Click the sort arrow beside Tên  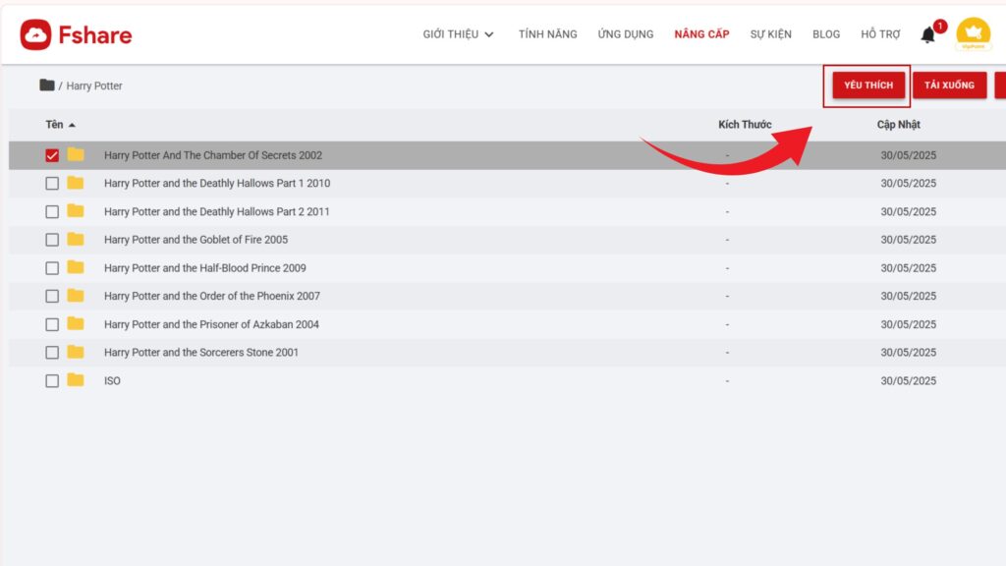[x=72, y=125]
